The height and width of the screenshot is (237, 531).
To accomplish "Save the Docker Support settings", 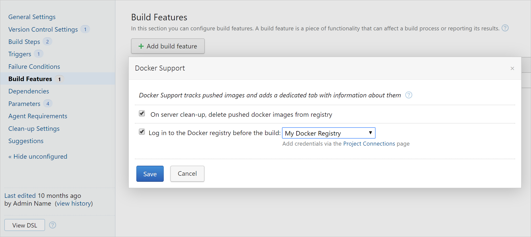I will click(150, 173).
